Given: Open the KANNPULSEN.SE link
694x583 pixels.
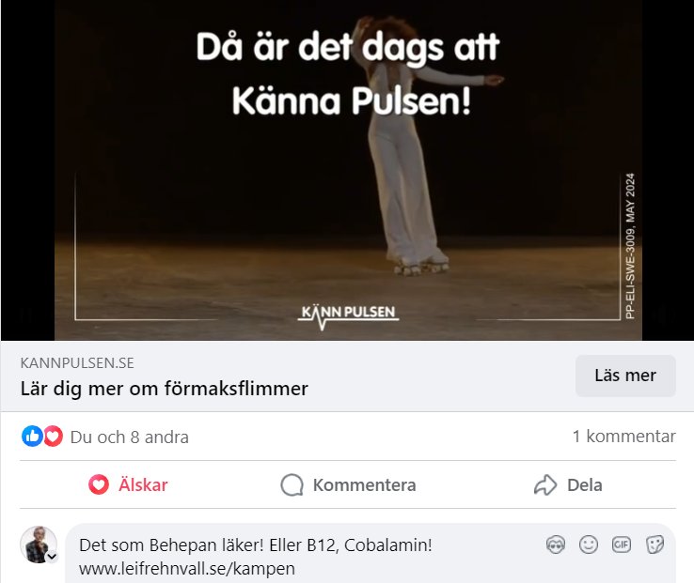Looking at the screenshot, I should [77, 363].
